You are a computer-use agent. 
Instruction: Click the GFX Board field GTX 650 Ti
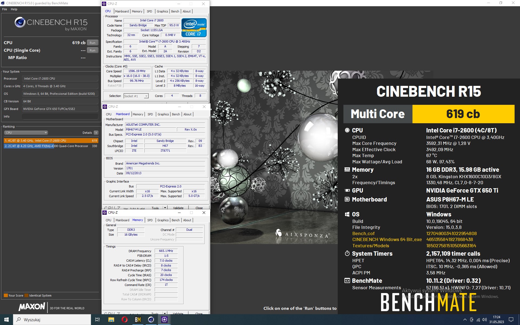pyautogui.click(x=60, y=109)
